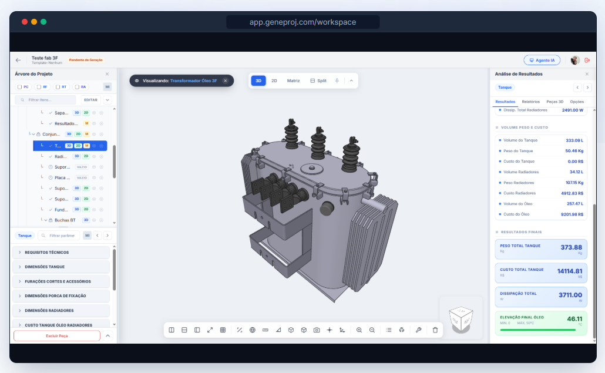Click the fullscreen expand arrows icon
This screenshot has width=605, height=373.
point(210,330)
